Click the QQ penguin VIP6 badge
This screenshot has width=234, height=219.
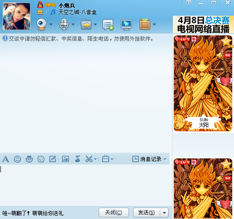click(46, 5)
